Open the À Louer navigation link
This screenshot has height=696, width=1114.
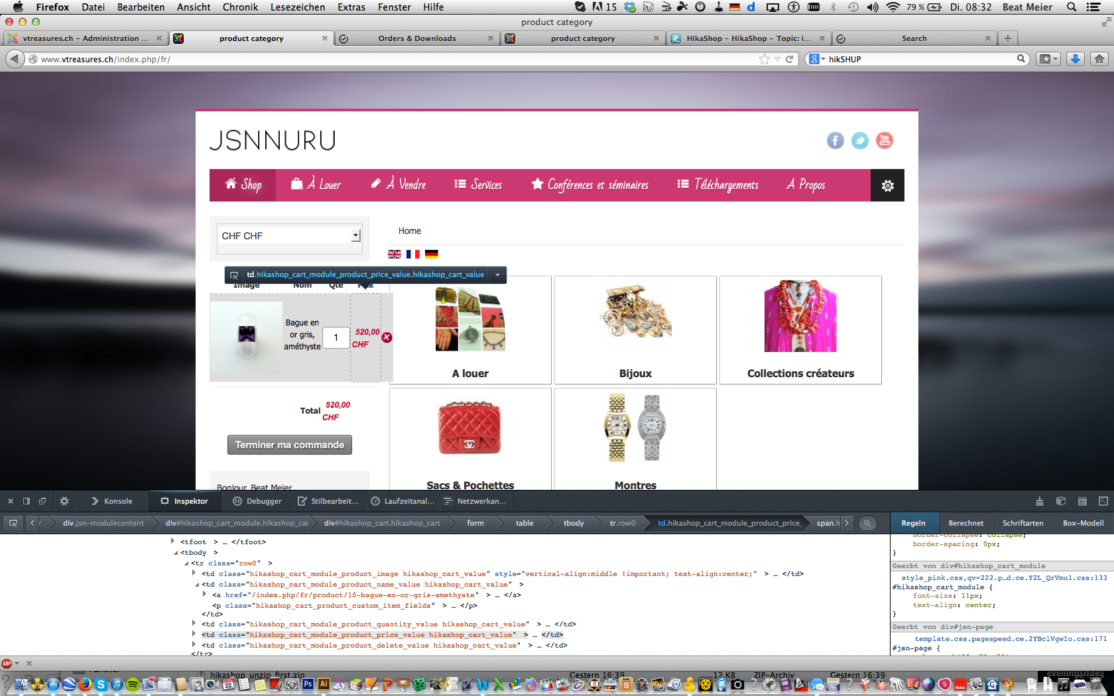(x=316, y=185)
